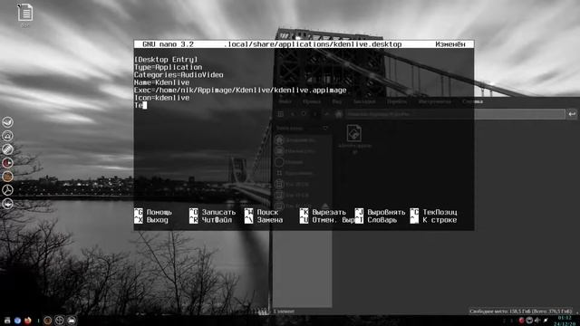This screenshot has height=326, width=580.
Task: Open the Правка menu in the file manager
Action: [x=312, y=101]
